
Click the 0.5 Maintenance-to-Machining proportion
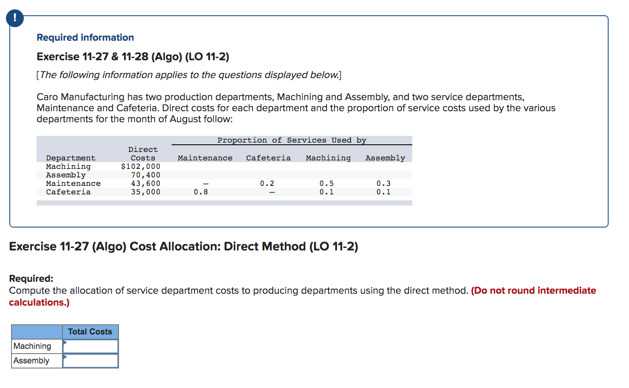[x=328, y=183]
